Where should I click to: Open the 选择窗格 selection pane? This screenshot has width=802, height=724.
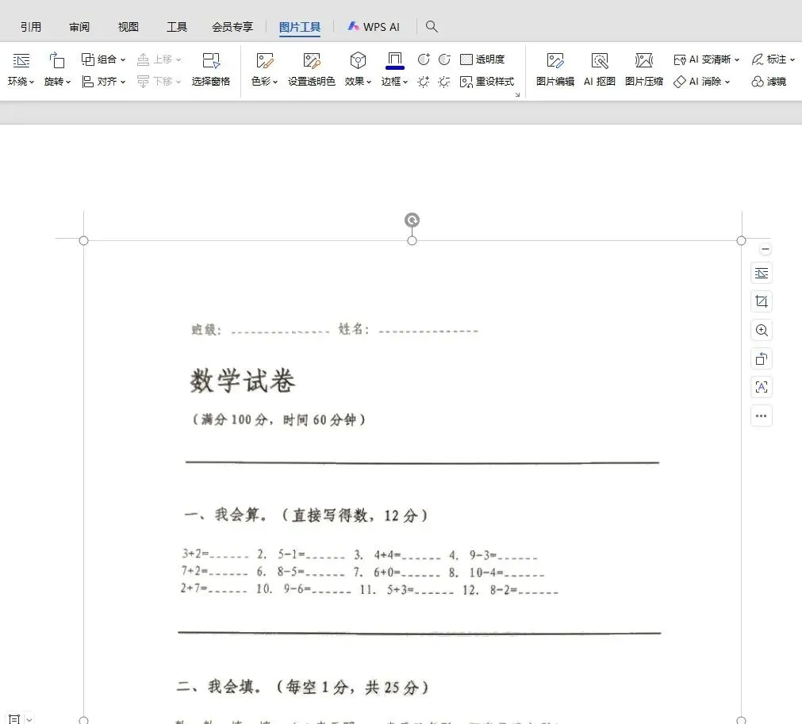point(211,69)
